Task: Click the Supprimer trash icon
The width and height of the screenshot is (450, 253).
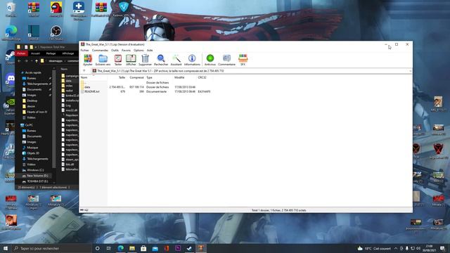Action: 146,60
